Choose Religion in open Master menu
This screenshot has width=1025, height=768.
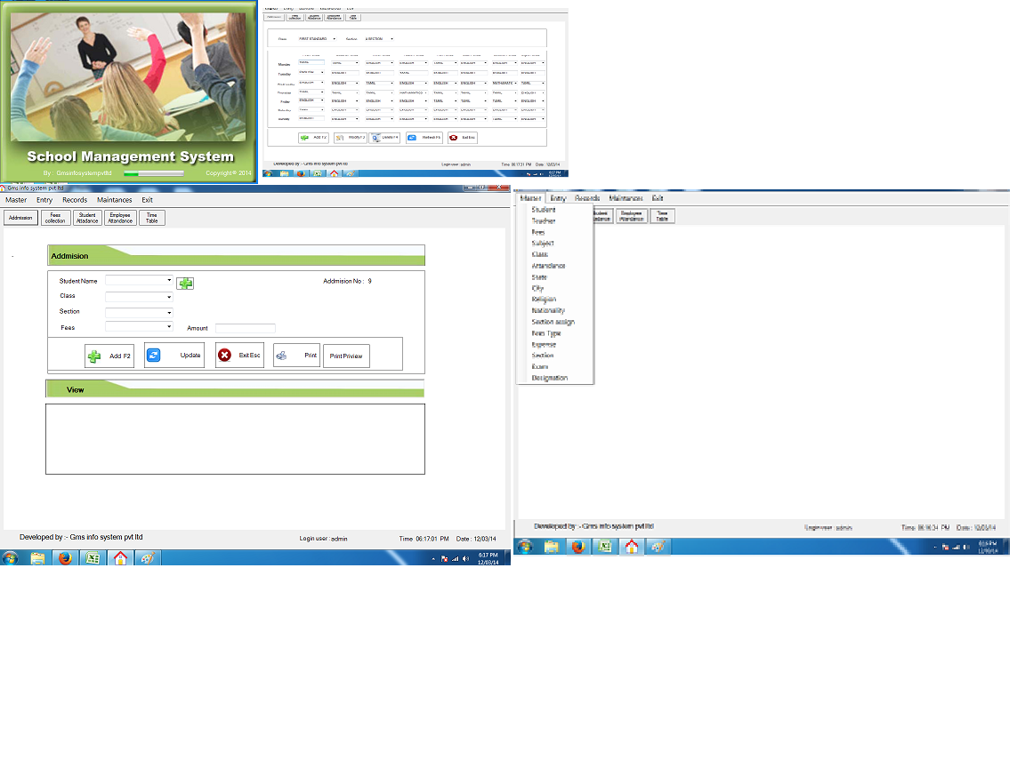tap(544, 299)
